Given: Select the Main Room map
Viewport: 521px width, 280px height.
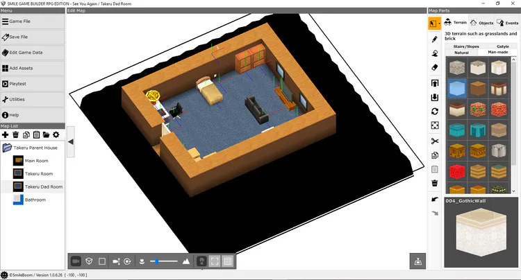Looking at the screenshot, I should coord(33,161).
